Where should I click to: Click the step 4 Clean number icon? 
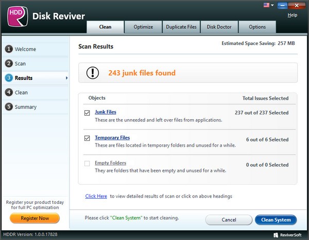[9, 93]
